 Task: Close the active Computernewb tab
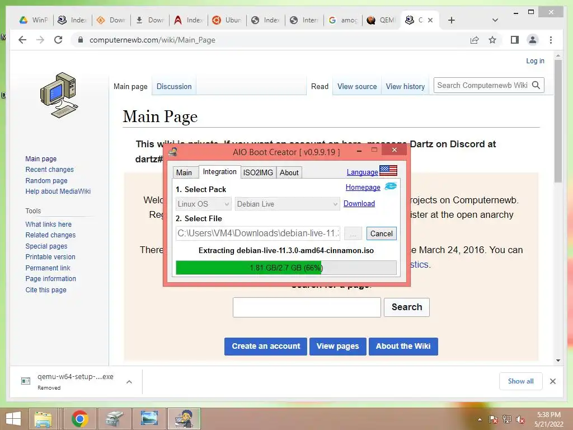[430, 20]
